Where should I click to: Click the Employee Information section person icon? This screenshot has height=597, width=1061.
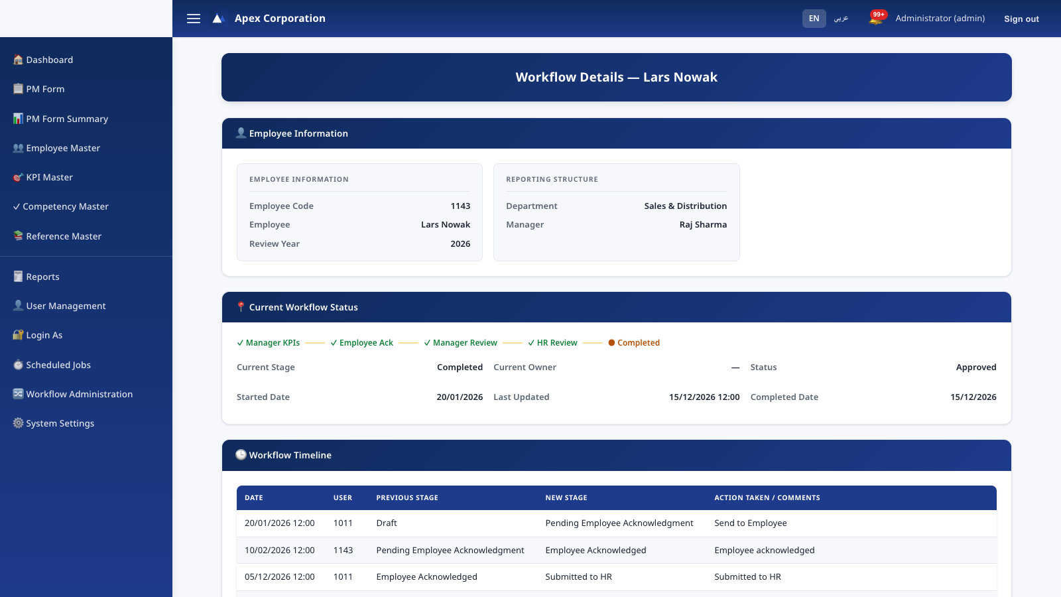241,133
